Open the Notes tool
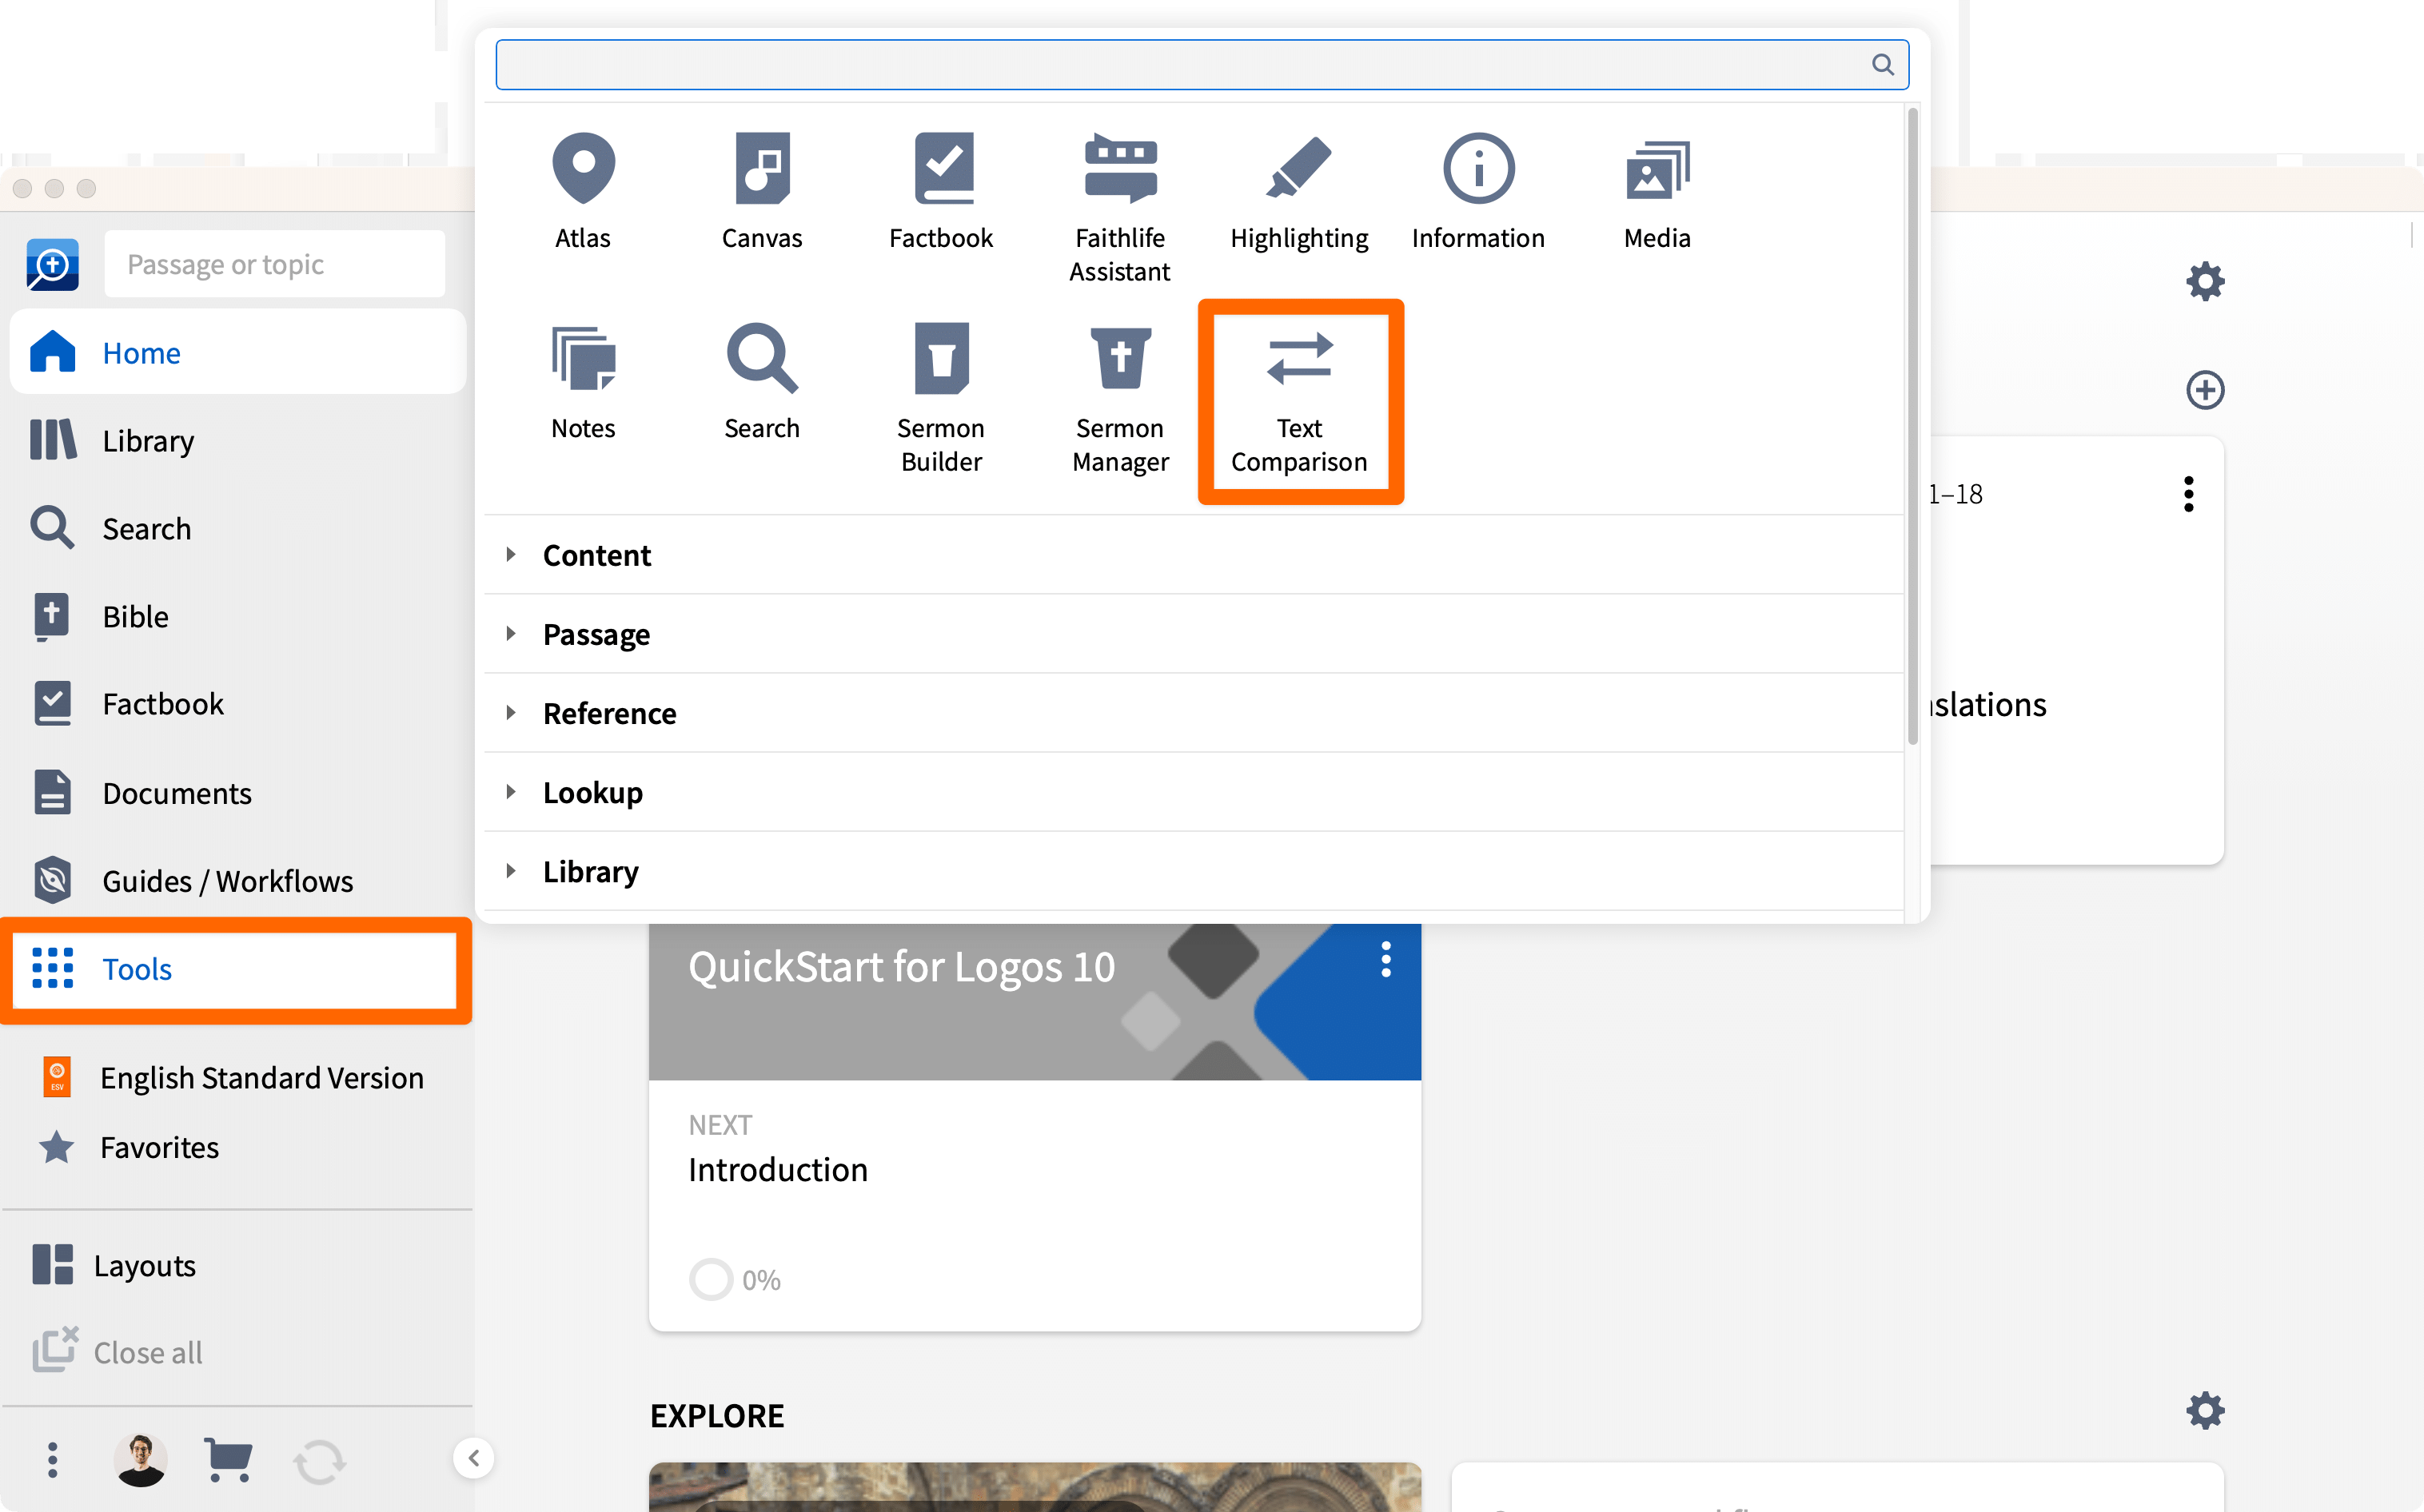Image resolution: width=2424 pixels, height=1512 pixels. click(584, 382)
